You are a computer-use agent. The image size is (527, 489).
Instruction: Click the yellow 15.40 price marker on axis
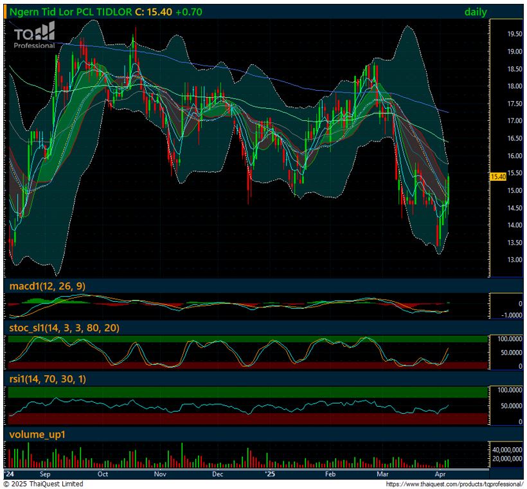(498, 177)
